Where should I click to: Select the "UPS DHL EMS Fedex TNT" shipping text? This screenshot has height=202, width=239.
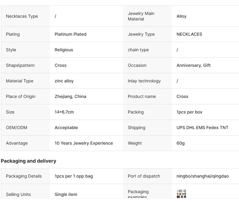click(202, 128)
